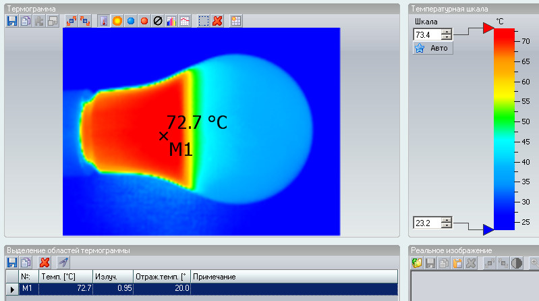Click the upper scale limit field 73.4
The height and width of the screenshot is (301, 539).
(427, 34)
